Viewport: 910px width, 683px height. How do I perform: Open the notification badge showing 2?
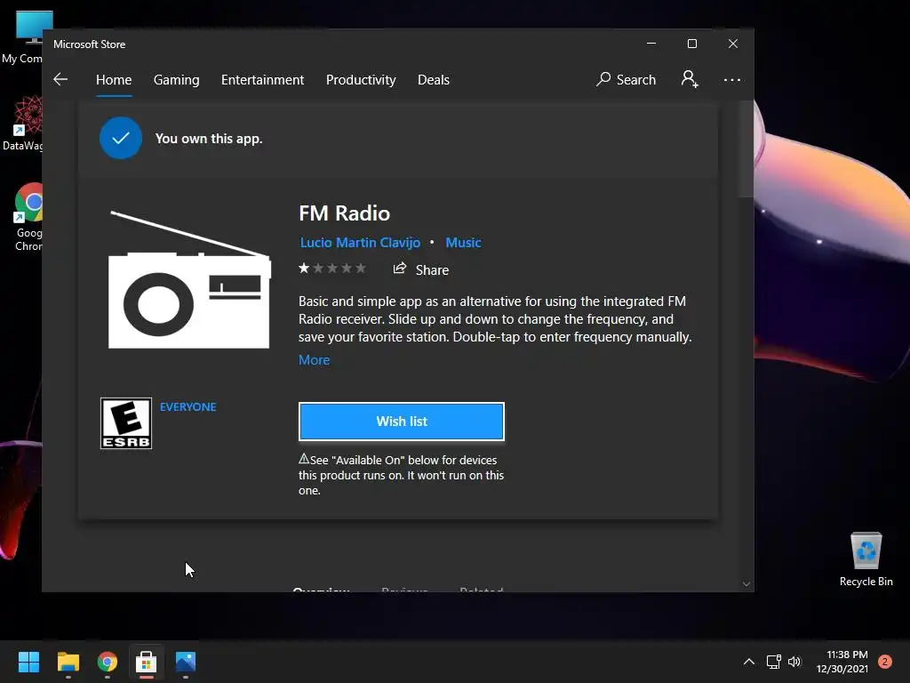point(885,662)
